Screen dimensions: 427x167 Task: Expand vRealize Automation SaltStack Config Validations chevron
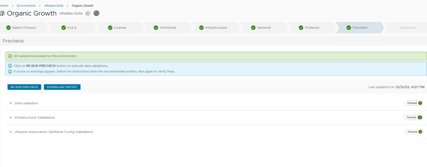pyautogui.click(x=10, y=132)
